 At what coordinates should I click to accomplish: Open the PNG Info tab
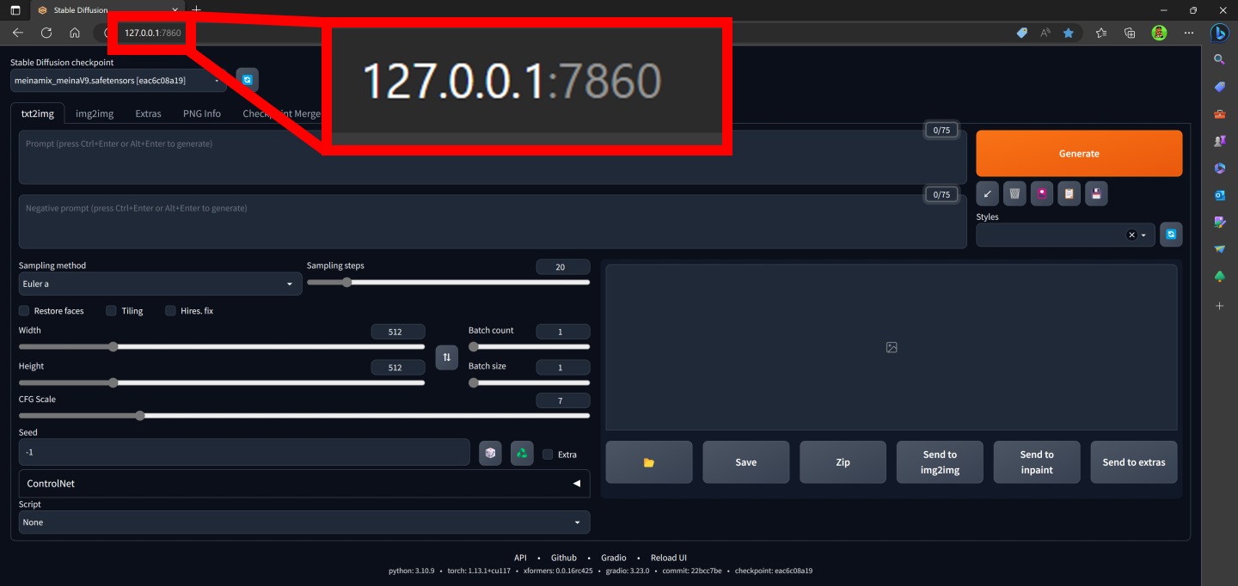click(x=201, y=113)
